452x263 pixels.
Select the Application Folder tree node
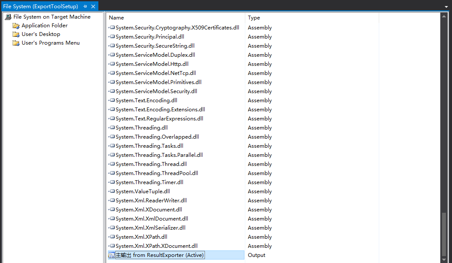tap(45, 26)
